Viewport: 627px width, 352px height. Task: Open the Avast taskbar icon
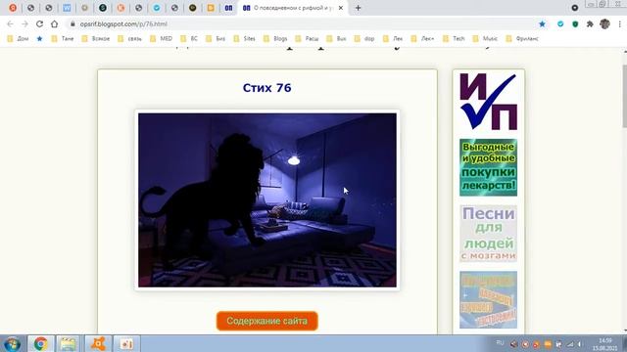click(x=98, y=343)
